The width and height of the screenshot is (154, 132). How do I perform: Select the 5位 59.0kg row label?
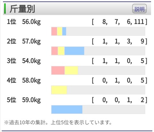tap(24, 100)
